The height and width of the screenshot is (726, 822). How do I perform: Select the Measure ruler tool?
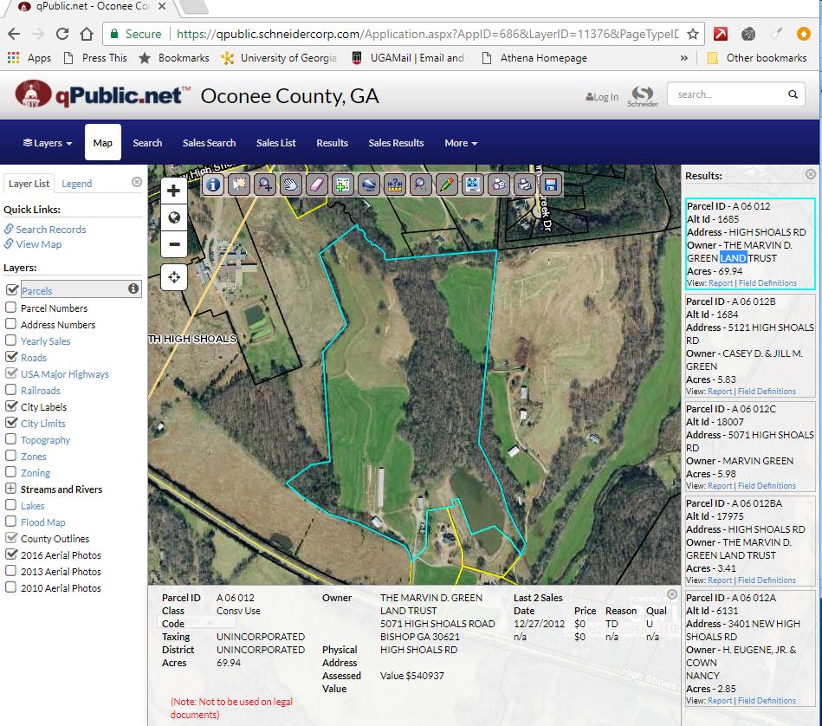click(x=395, y=185)
